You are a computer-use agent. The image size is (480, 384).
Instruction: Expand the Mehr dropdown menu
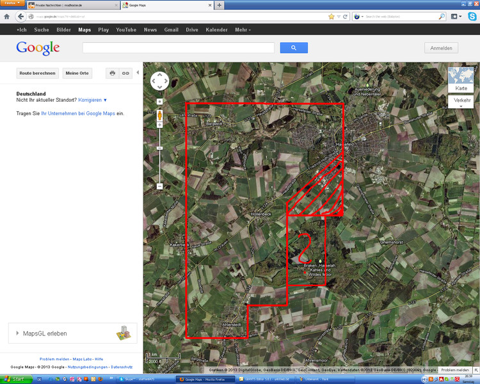[243, 29]
